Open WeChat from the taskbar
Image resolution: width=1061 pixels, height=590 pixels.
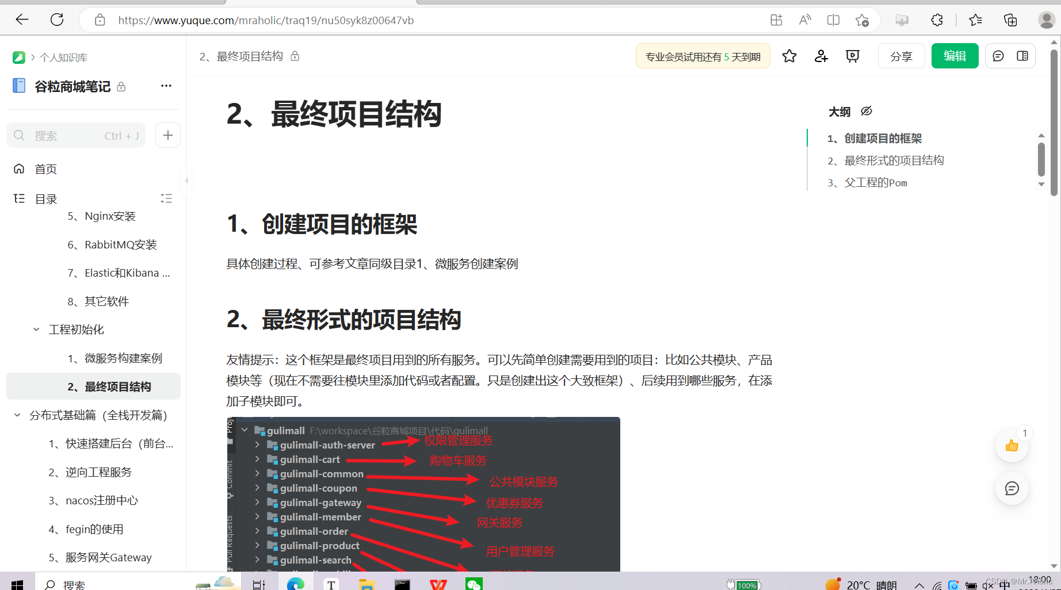[474, 584]
